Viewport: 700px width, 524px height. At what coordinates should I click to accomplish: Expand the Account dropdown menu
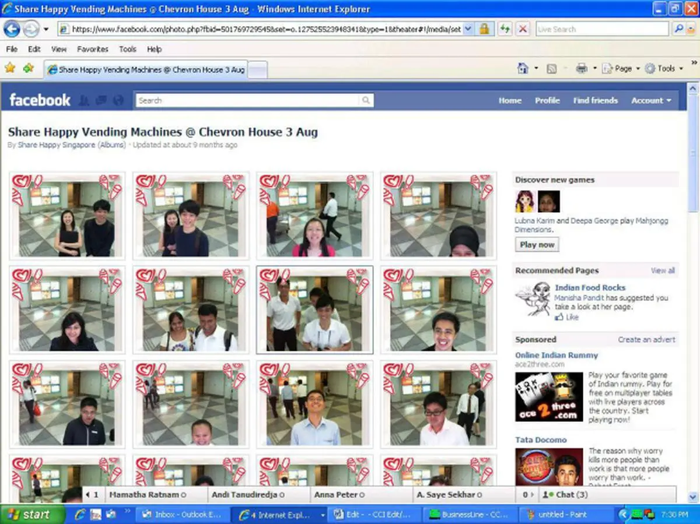pyautogui.click(x=651, y=100)
